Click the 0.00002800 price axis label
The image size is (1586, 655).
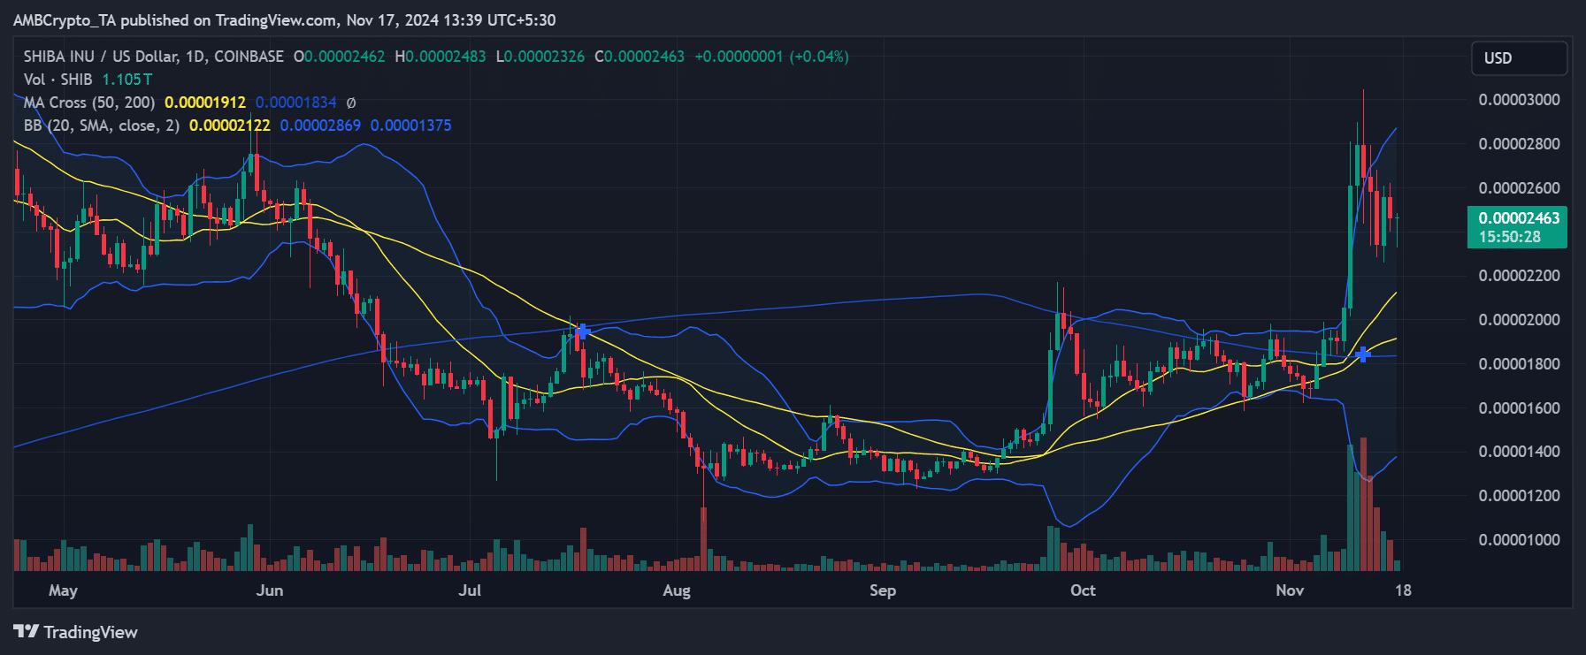(1520, 144)
